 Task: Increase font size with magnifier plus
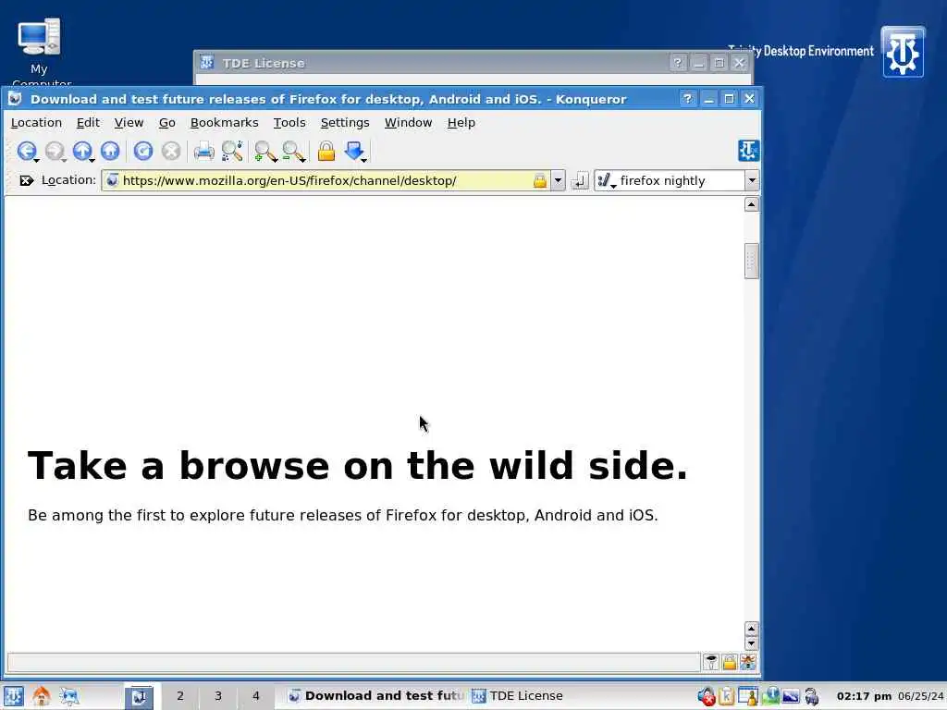point(264,151)
